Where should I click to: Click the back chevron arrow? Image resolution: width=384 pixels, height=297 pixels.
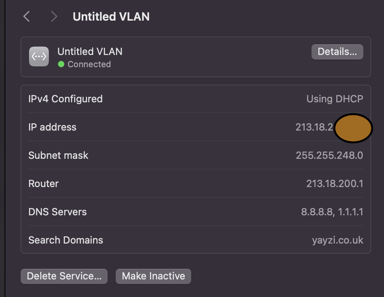click(26, 16)
